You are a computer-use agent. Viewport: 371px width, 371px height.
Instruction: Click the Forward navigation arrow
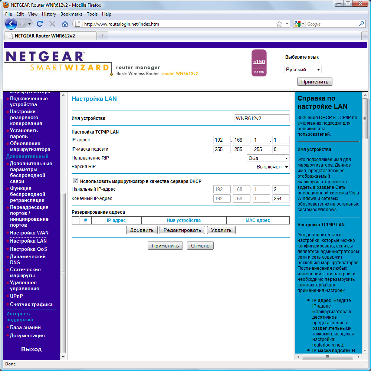click(22, 24)
